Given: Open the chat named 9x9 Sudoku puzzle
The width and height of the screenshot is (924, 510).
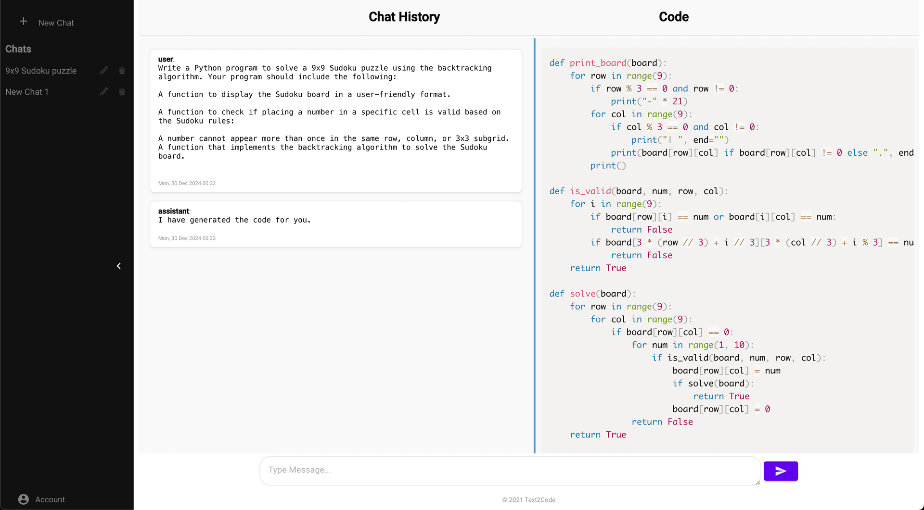Looking at the screenshot, I should click(41, 70).
